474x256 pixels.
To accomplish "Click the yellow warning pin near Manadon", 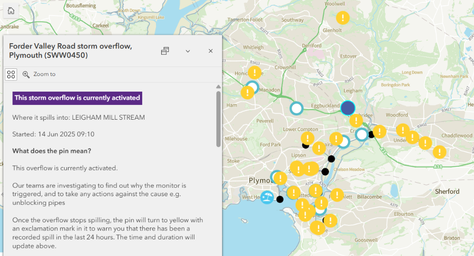I will coord(247,93).
